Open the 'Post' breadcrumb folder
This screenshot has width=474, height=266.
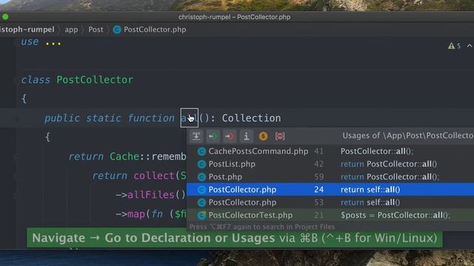tap(96, 30)
